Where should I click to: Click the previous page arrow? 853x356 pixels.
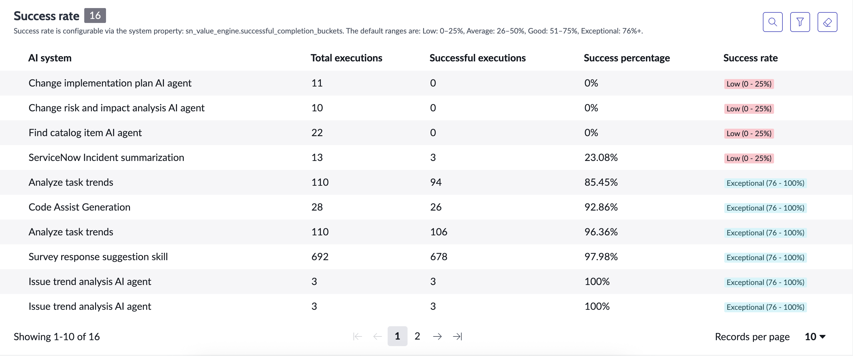377,336
